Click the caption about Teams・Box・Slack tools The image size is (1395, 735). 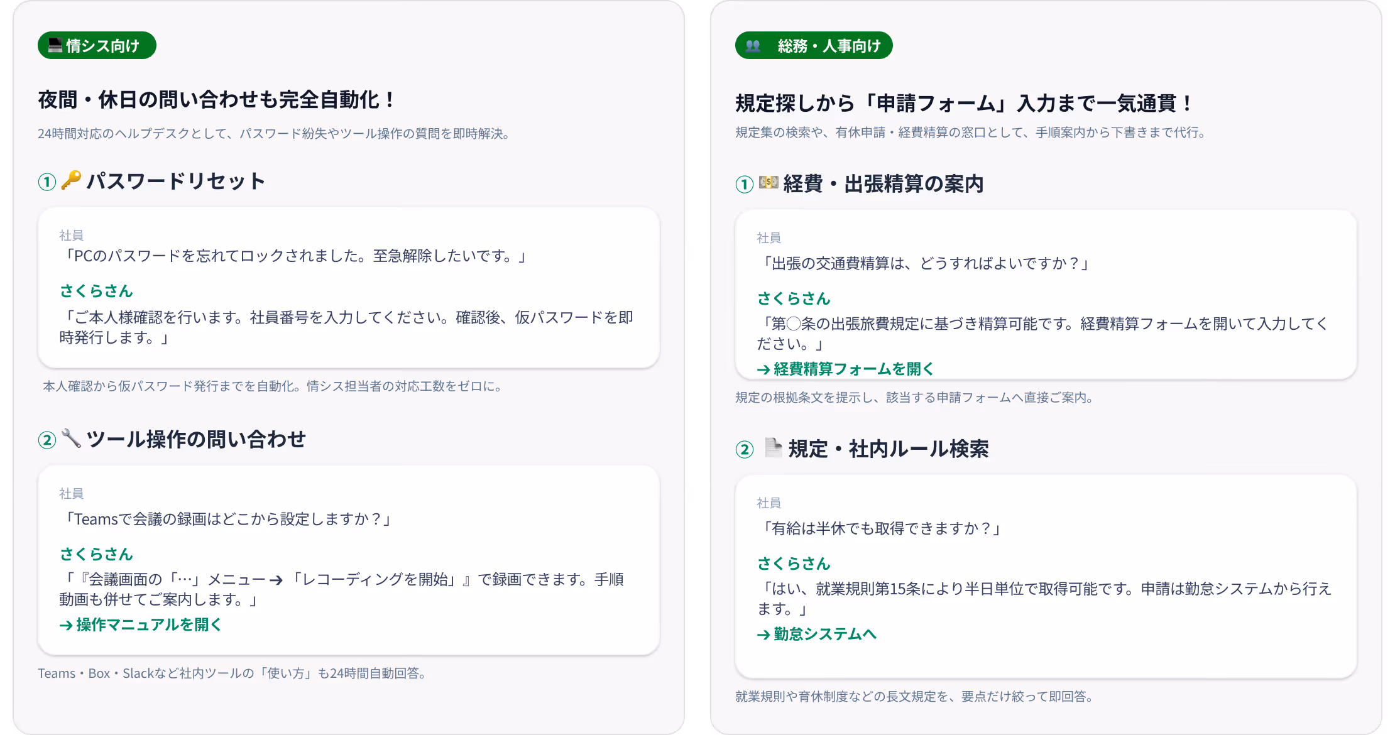234,673
